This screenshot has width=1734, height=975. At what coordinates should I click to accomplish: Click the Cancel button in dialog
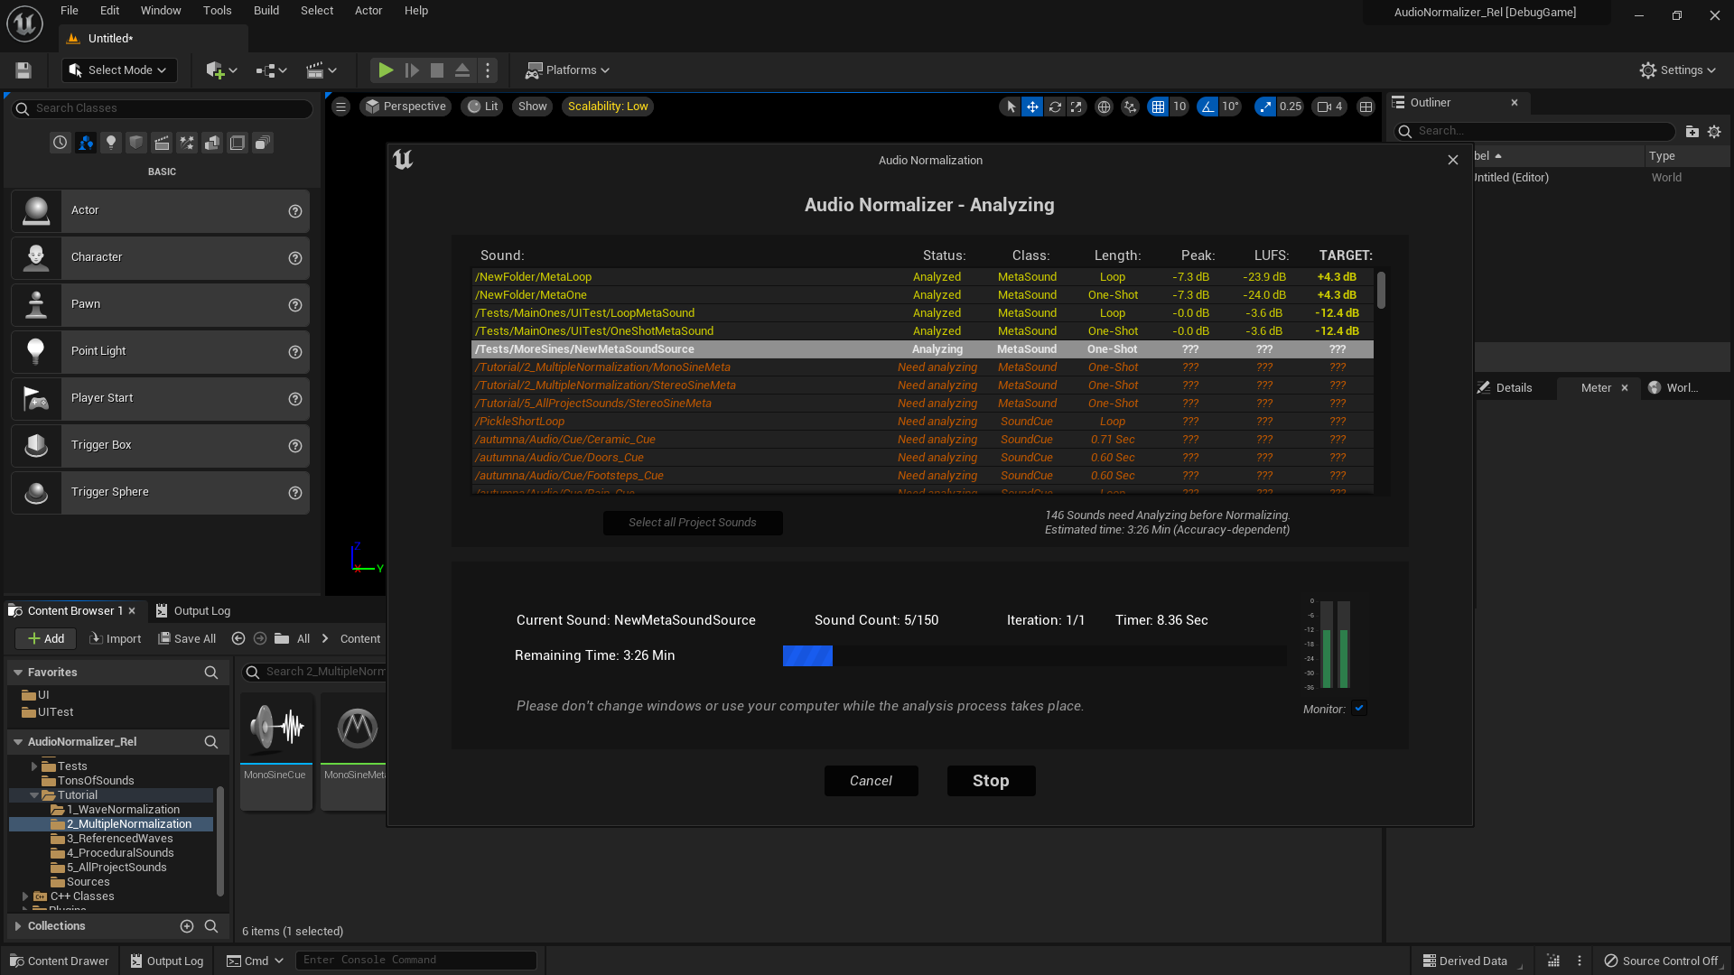pyautogui.click(x=871, y=781)
